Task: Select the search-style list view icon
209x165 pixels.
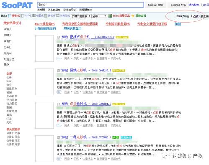Action: tap(10, 16)
